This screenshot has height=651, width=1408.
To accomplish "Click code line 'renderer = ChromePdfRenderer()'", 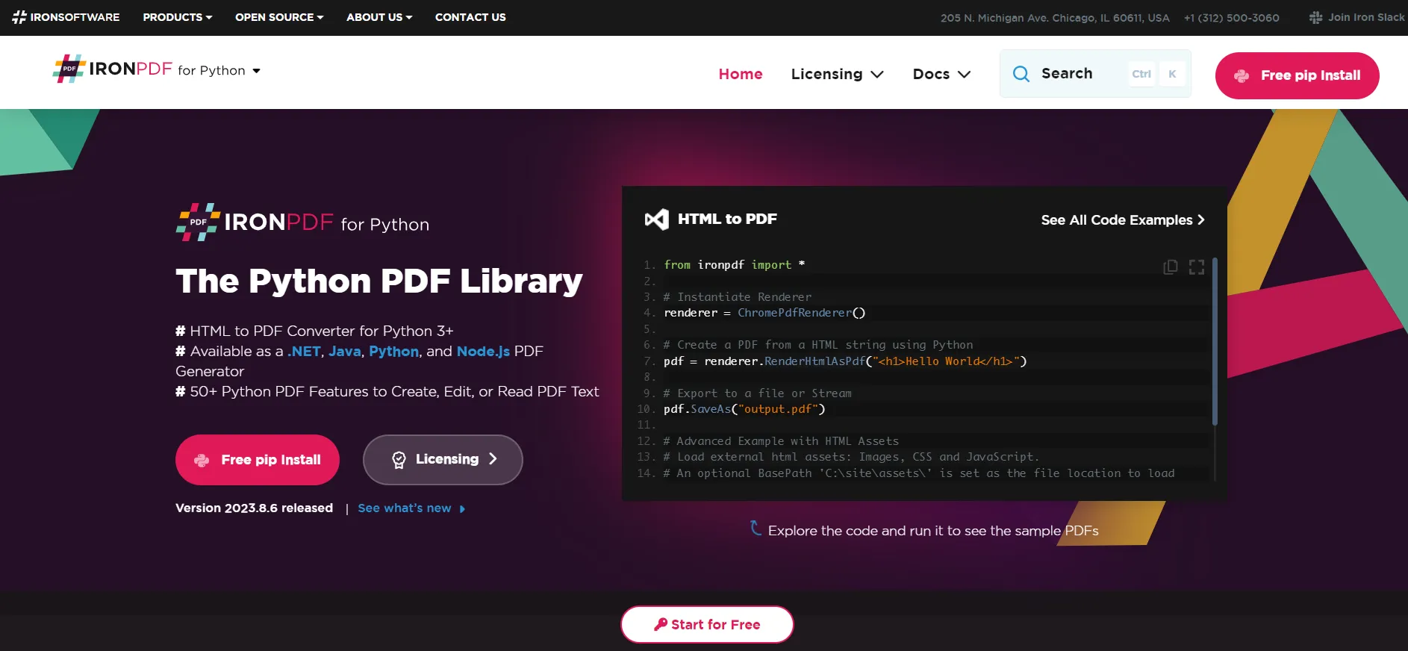I will [764, 313].
